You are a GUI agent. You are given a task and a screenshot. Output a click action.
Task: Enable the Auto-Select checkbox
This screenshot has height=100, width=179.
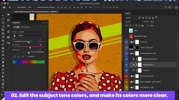[x=16, y=7]
